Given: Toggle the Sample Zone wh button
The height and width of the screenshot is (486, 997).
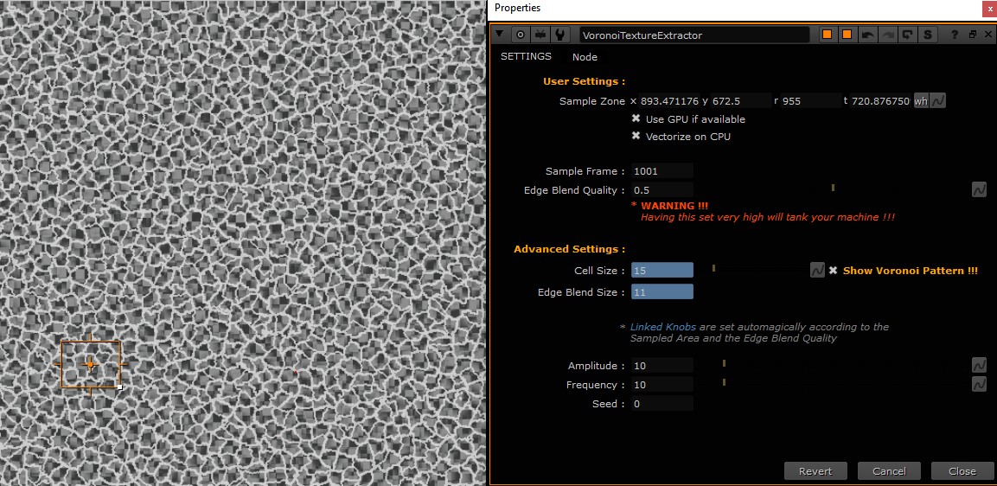Looking at the screenshot, I should click(x=920, y=101).
